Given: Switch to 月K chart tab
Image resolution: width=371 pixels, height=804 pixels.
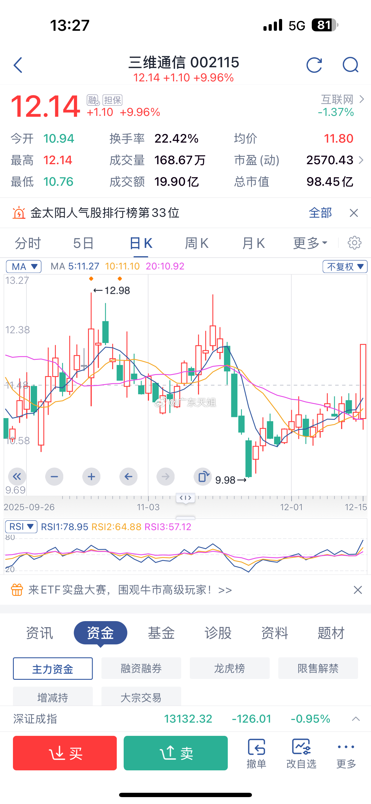Looking at the screenshot, I should click(x=253, y=243).
